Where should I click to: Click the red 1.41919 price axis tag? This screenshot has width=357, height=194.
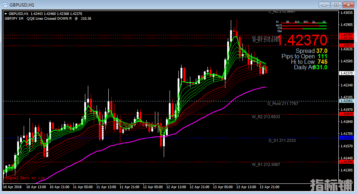[x=346, y=114]
